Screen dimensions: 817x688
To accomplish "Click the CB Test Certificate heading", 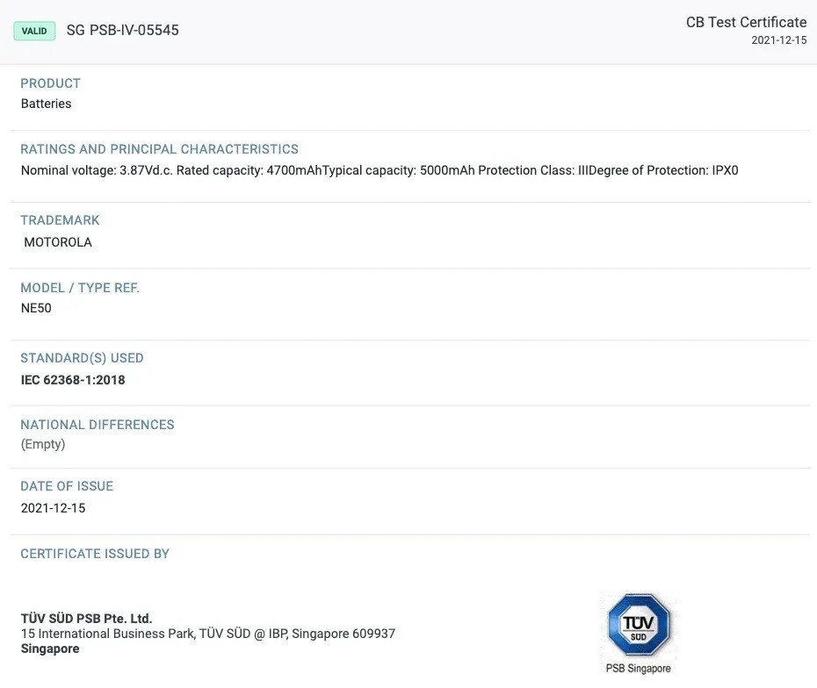I will tap(746, 23).
